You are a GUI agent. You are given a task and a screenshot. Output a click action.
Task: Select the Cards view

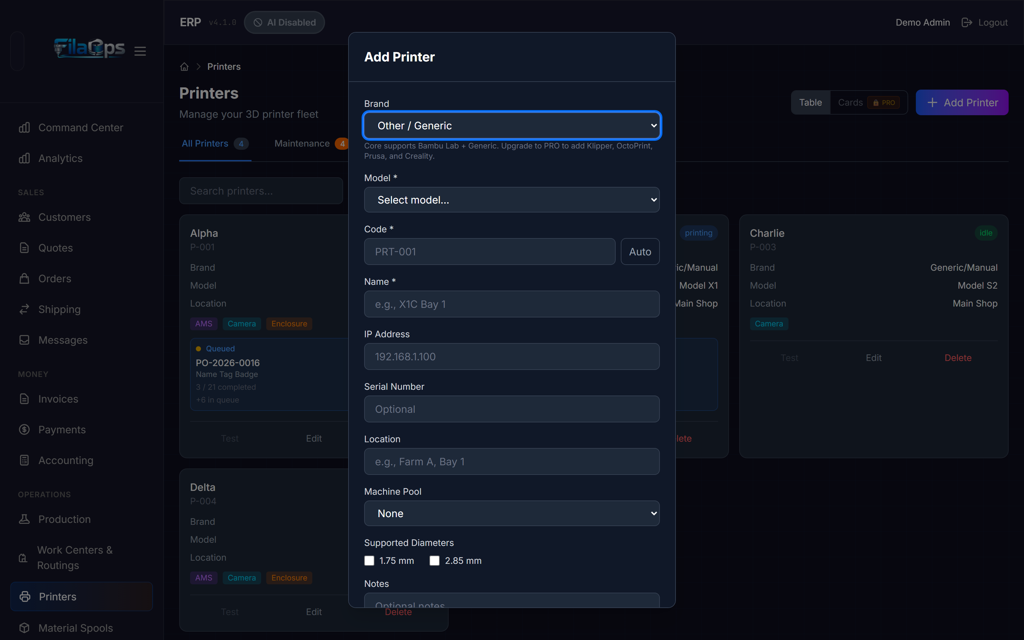(x=868, y=102)
